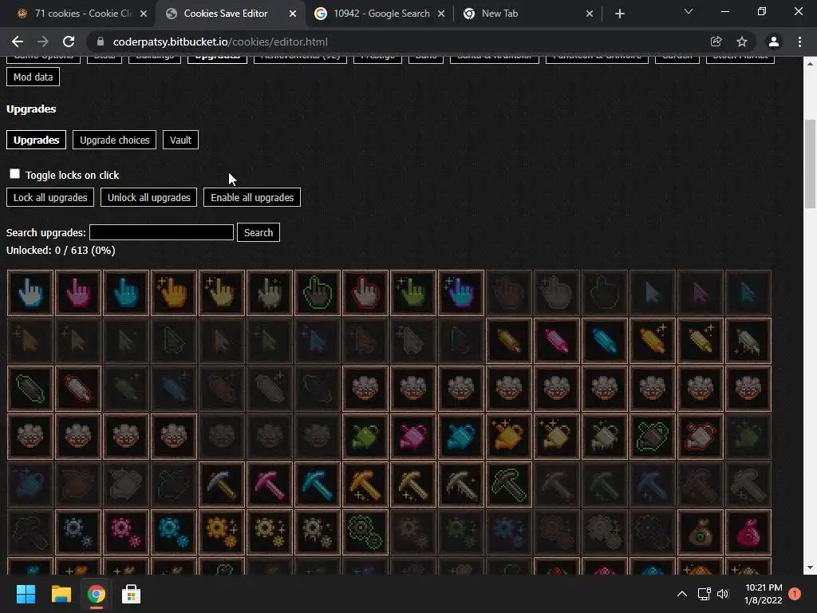Reload the Cookies Save Editor page

click(x=69, y=42)
